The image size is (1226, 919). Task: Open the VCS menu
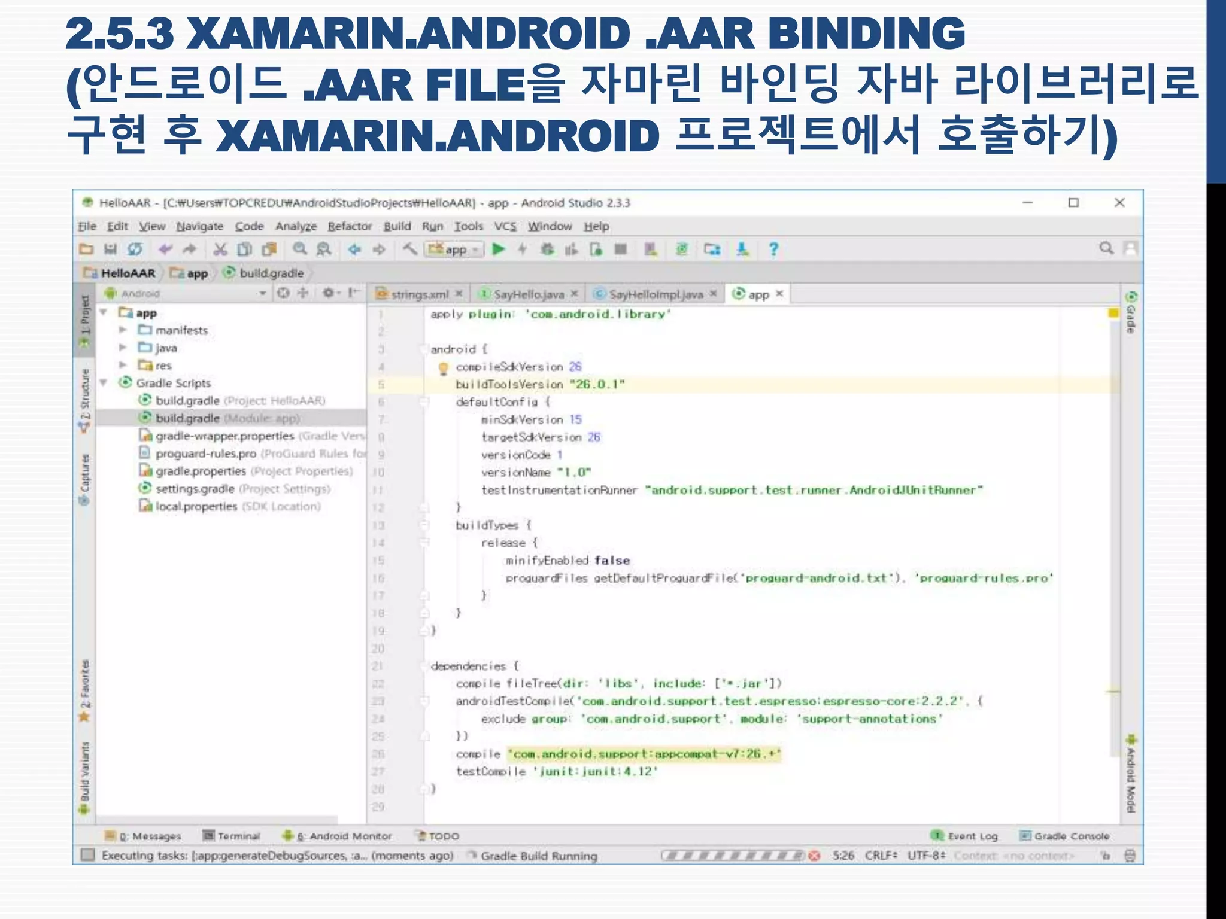(x=505, y=226)
